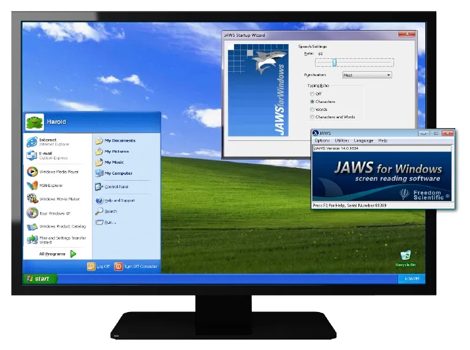Expand All Programs with green arrow
Screen dimensions: 470x350
click(x=73, y=254)
